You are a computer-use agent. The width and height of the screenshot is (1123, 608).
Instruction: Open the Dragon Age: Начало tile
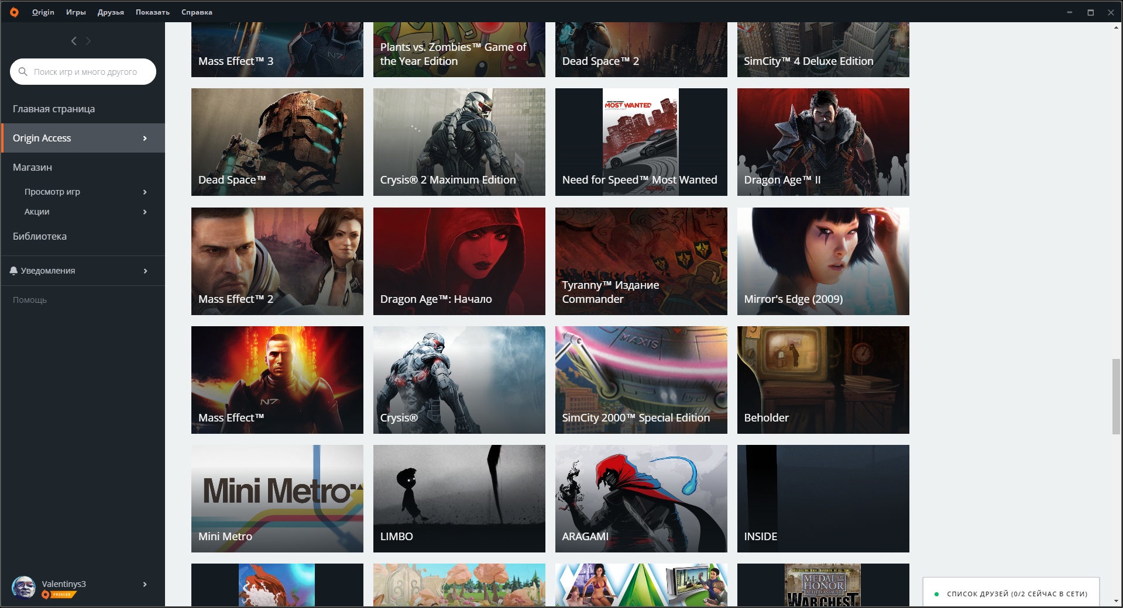tap(459, 261)
